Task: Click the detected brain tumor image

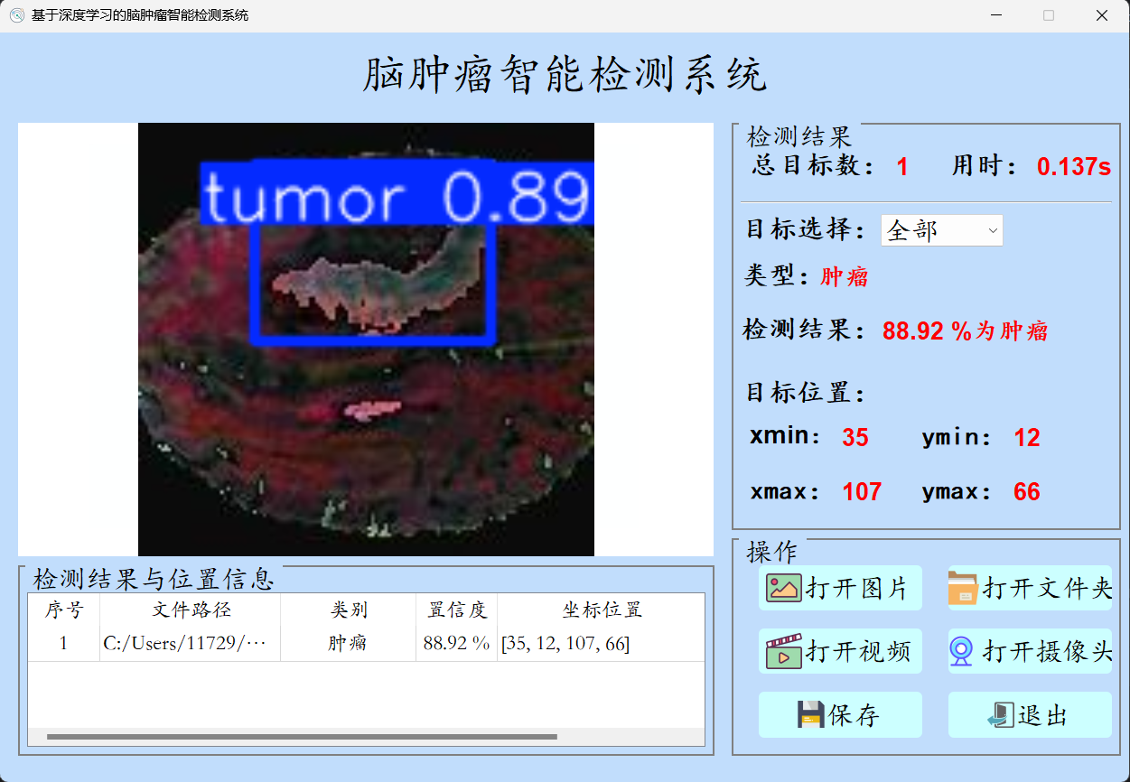Action: click(366, 339)
